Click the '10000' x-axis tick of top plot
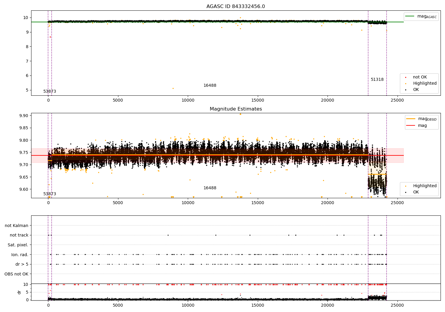 [x=188, y=100]
